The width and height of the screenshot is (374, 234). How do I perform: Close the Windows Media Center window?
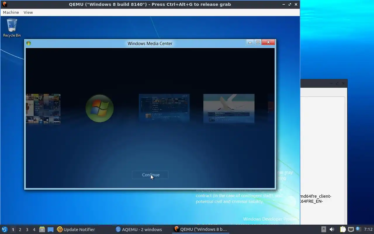[x=268, y=42]
